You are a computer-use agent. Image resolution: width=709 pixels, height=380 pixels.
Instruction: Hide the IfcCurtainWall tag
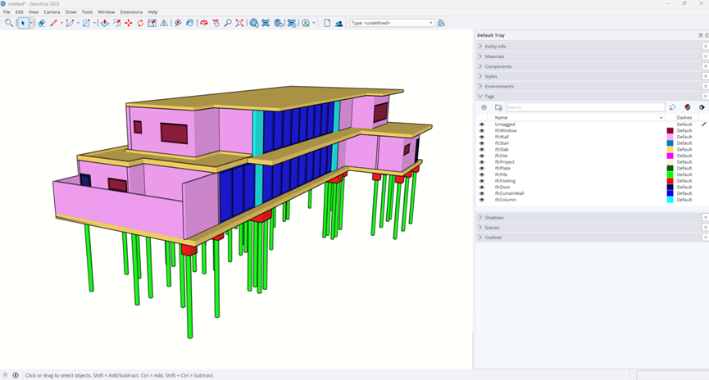click(x=482, y=193)
